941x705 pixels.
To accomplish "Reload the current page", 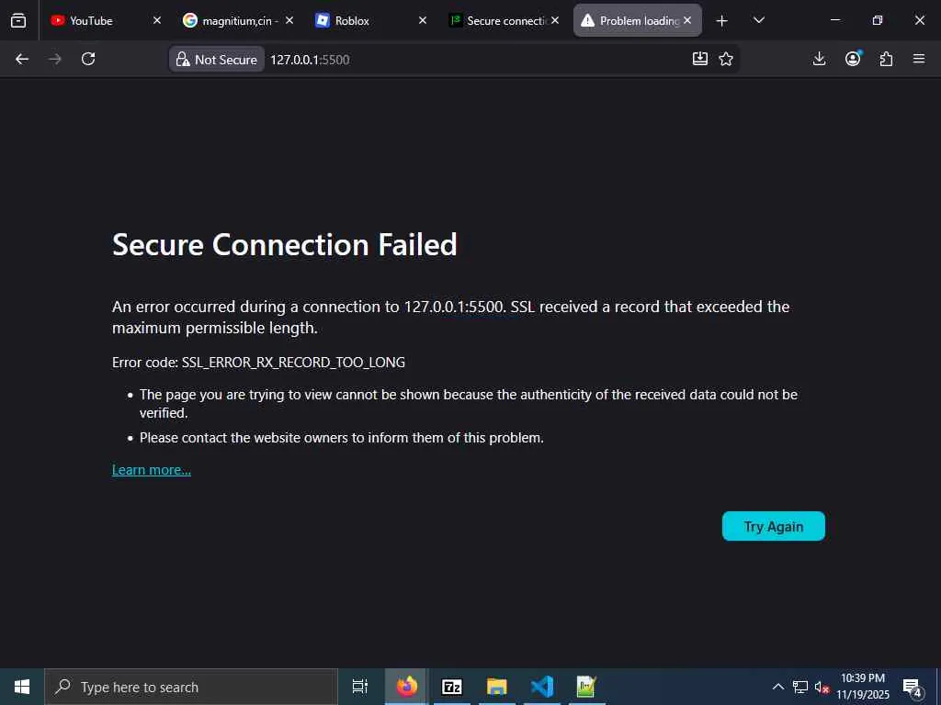I will 88,59.
